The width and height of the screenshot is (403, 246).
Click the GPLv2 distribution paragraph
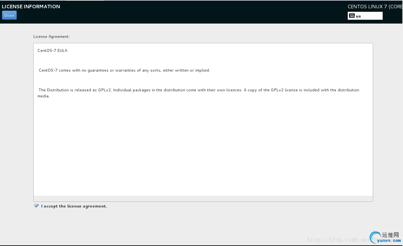point(198,93)
